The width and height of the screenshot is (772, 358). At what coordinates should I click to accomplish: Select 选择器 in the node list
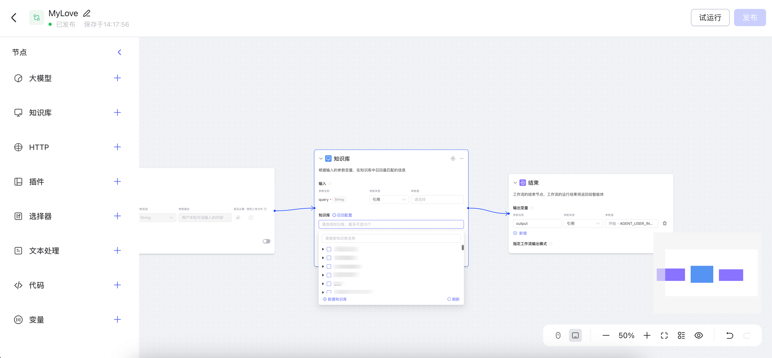click(x=40, y=216)
